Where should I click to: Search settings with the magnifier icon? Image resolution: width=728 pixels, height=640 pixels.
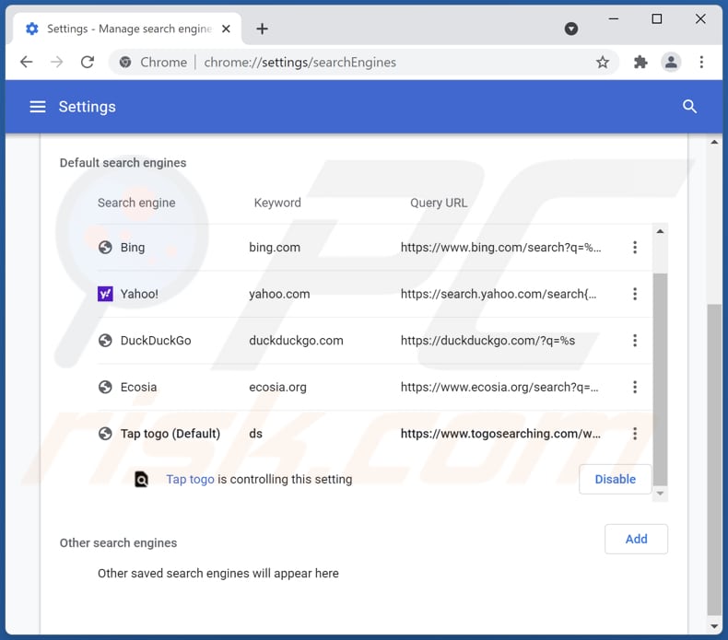[x=689, y=107]
